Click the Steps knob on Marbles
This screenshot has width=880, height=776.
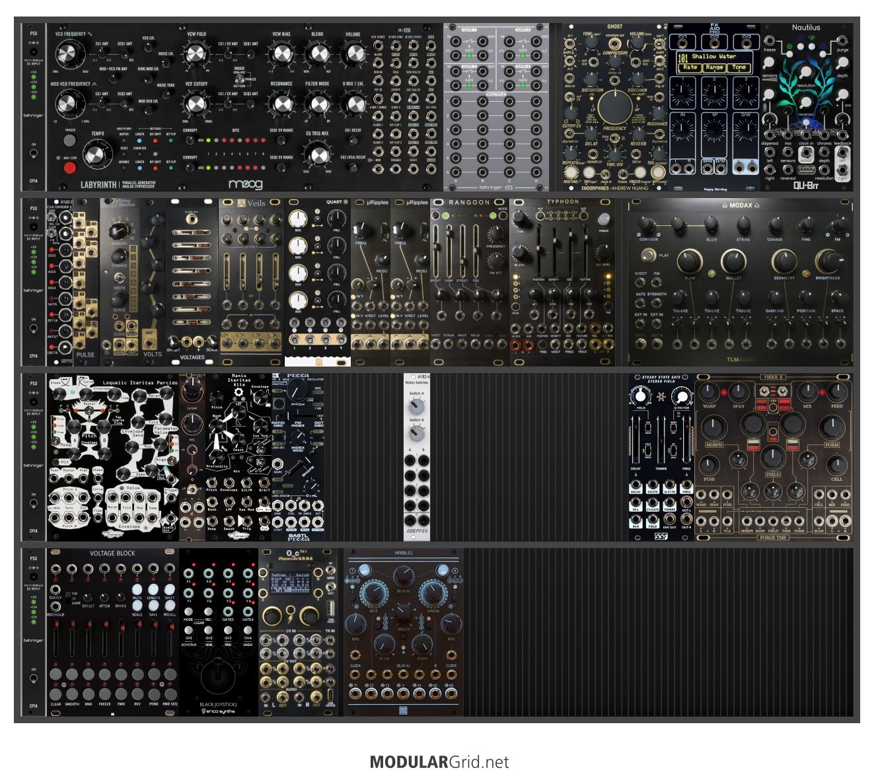422,645
